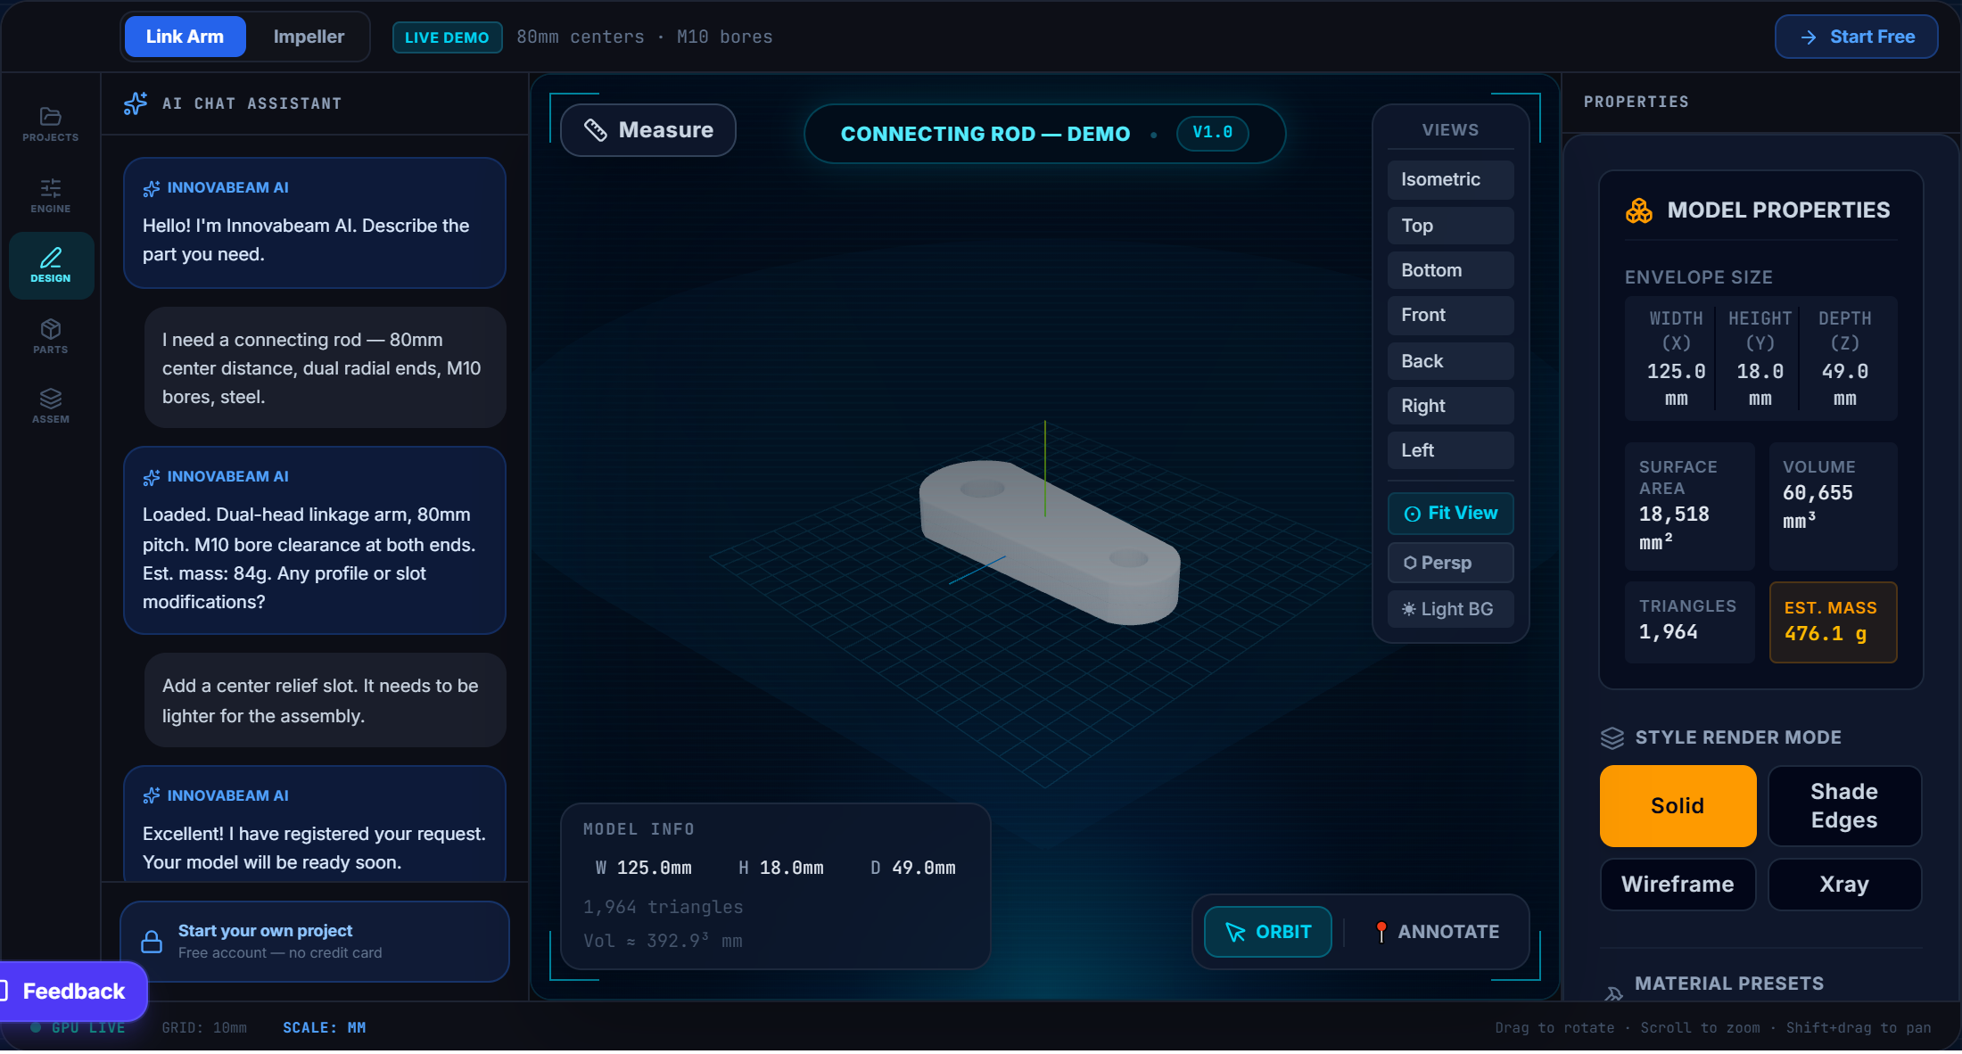Click the Depth (Z) 49.0 mm value
The height and width of the screenshot is (1054, 1962).
pyautogui.click(x=1844, y=384)
